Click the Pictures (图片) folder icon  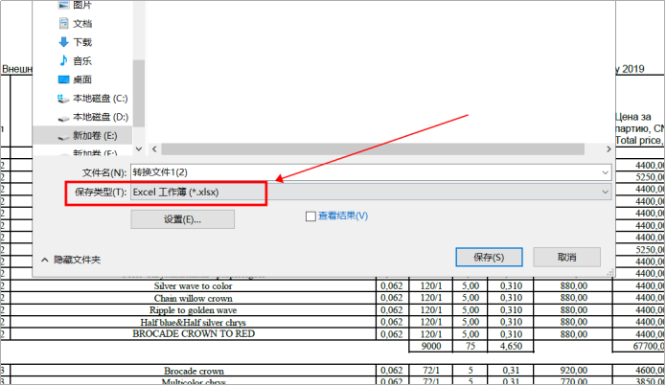click(x=63, y=5)
